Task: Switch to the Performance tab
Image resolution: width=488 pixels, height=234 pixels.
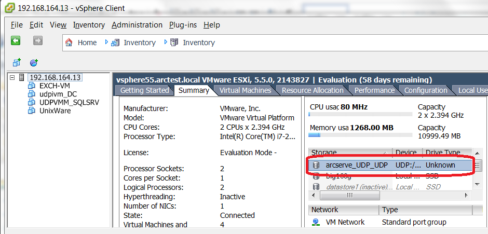Action: click(x=374, y=90)
